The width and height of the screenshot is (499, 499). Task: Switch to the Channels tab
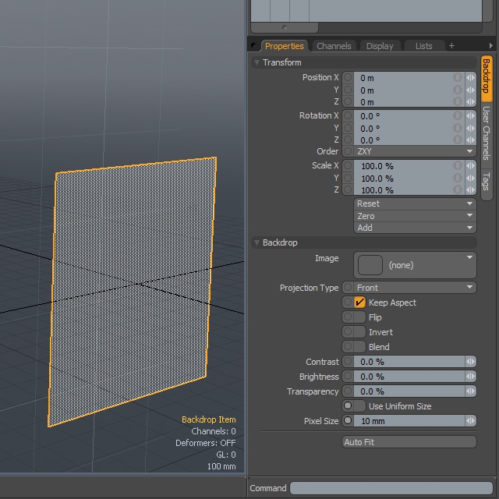click(334, 46)
